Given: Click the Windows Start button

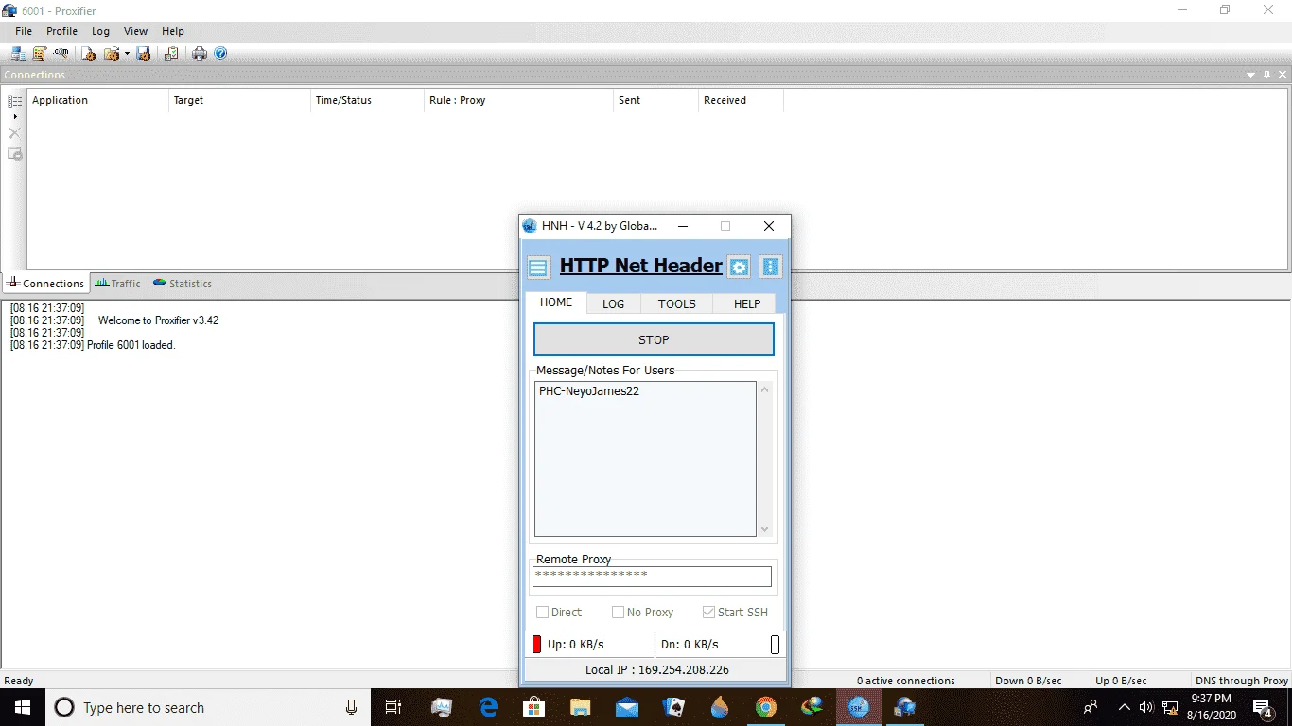Looking at the screenshot, I should coord(23,707).
